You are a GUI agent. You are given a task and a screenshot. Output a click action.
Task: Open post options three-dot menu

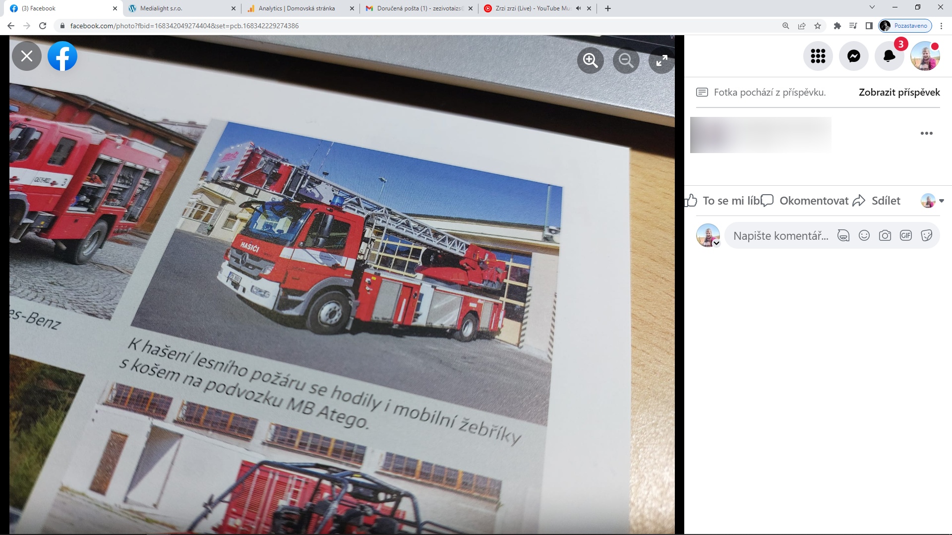(927, 133)
